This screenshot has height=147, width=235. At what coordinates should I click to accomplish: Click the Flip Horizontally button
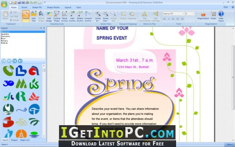tap(145, 16)
